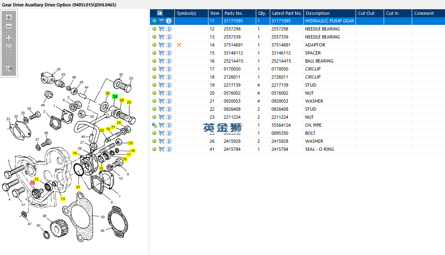Click green gear icon for SPACER row
445x255 pixels.
click(x=154, y=53)
